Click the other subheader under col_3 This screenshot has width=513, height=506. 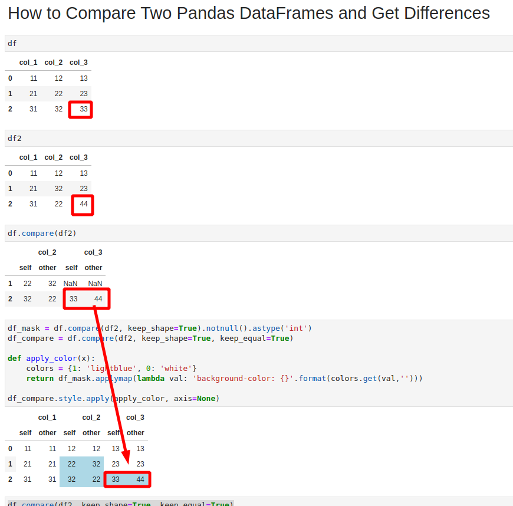click(x=93, y=267)
